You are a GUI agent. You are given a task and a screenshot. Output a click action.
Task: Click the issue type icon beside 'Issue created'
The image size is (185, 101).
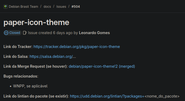tap(25, 33)
